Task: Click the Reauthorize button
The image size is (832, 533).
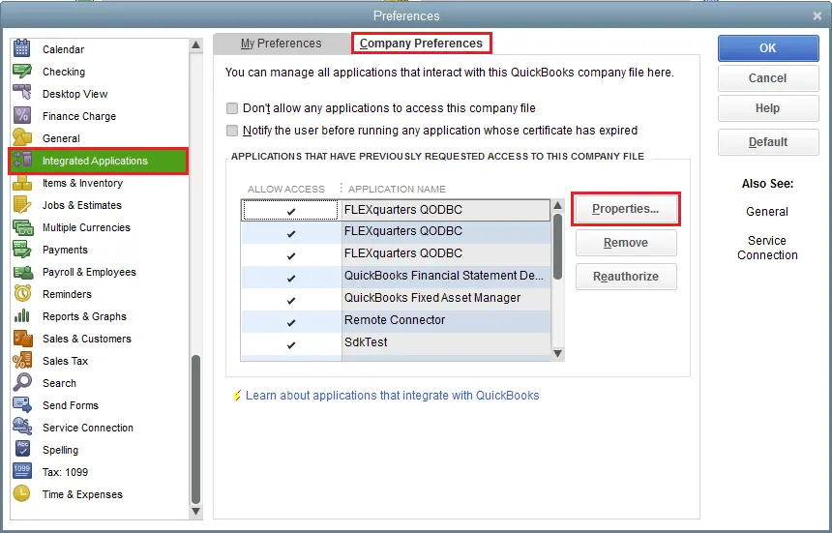Action: 626,277
